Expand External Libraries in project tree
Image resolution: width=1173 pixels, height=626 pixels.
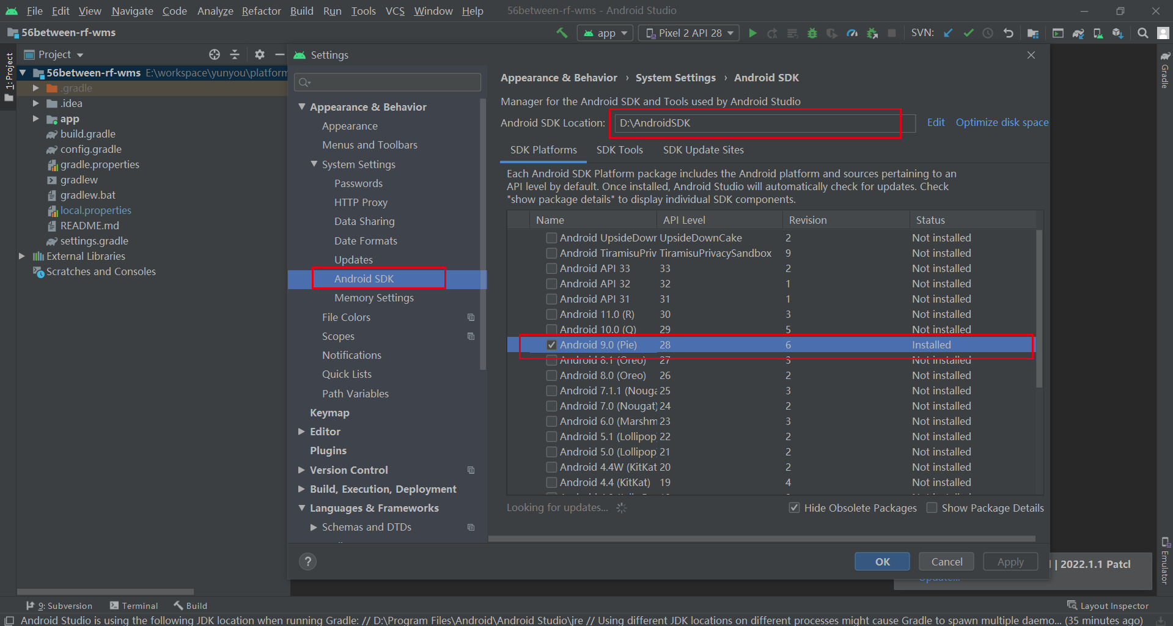click(x=22, y=256)
